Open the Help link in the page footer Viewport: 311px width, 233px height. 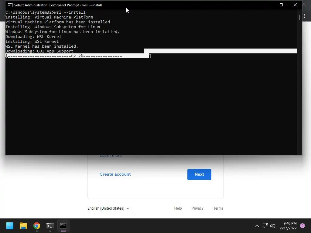click(x=178, y=208)
